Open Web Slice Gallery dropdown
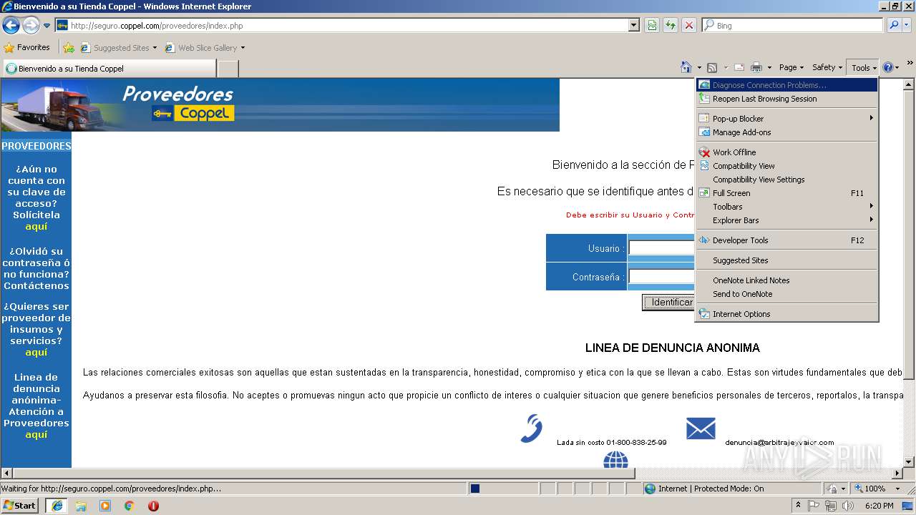The image size is (916, 515). pos(243,48)
